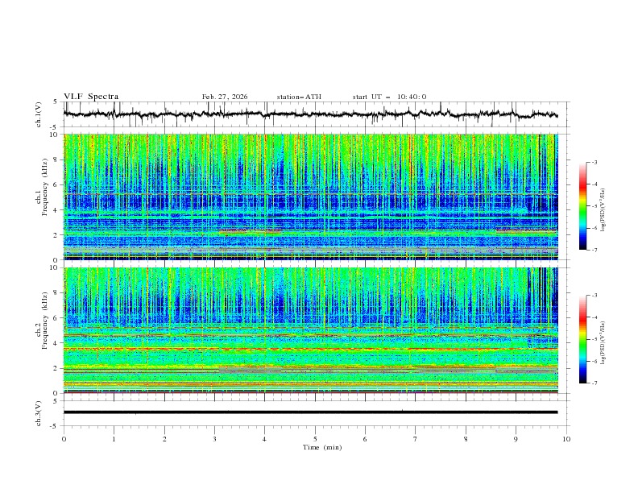
Task: Click the ch.2 PSD color scale bar
Action: point(583,339)
